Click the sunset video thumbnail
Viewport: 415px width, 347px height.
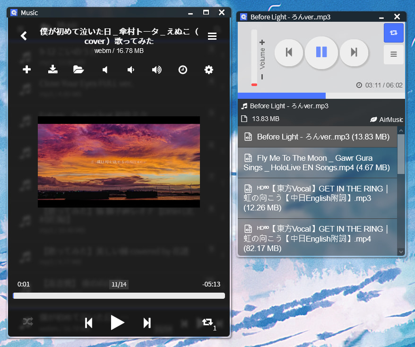(x=119, y=162)
